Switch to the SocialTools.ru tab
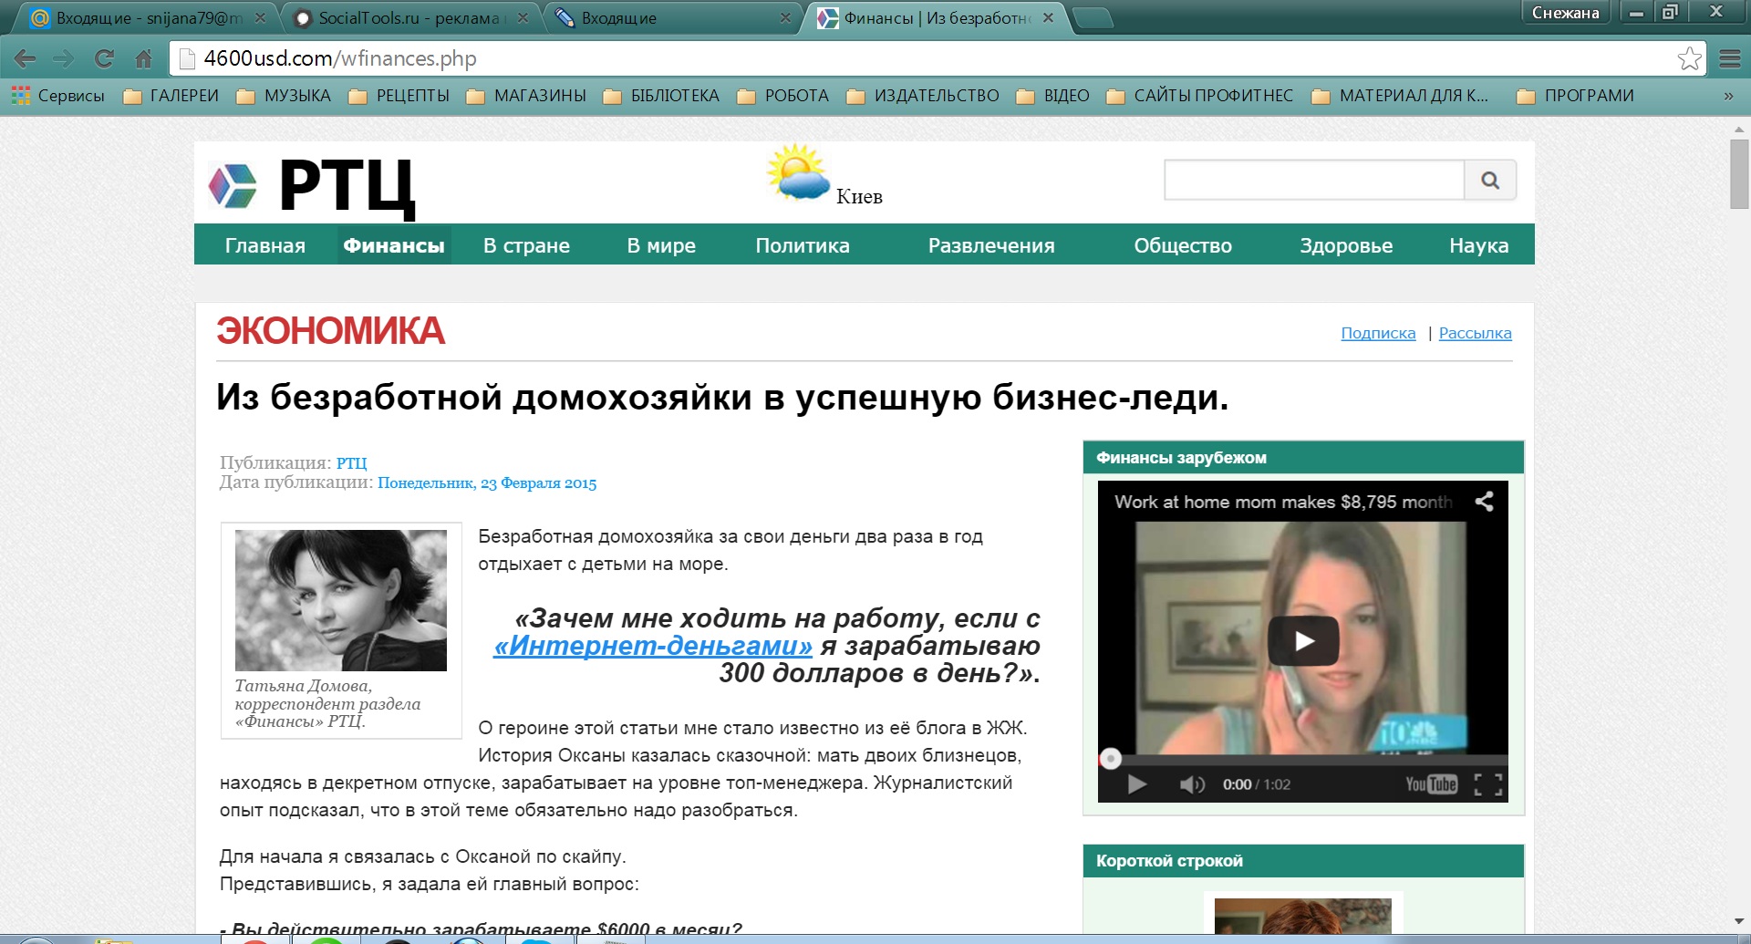The height and width of the screenshot is (944, 1751). pyautogui.click(x=410, y=17)
